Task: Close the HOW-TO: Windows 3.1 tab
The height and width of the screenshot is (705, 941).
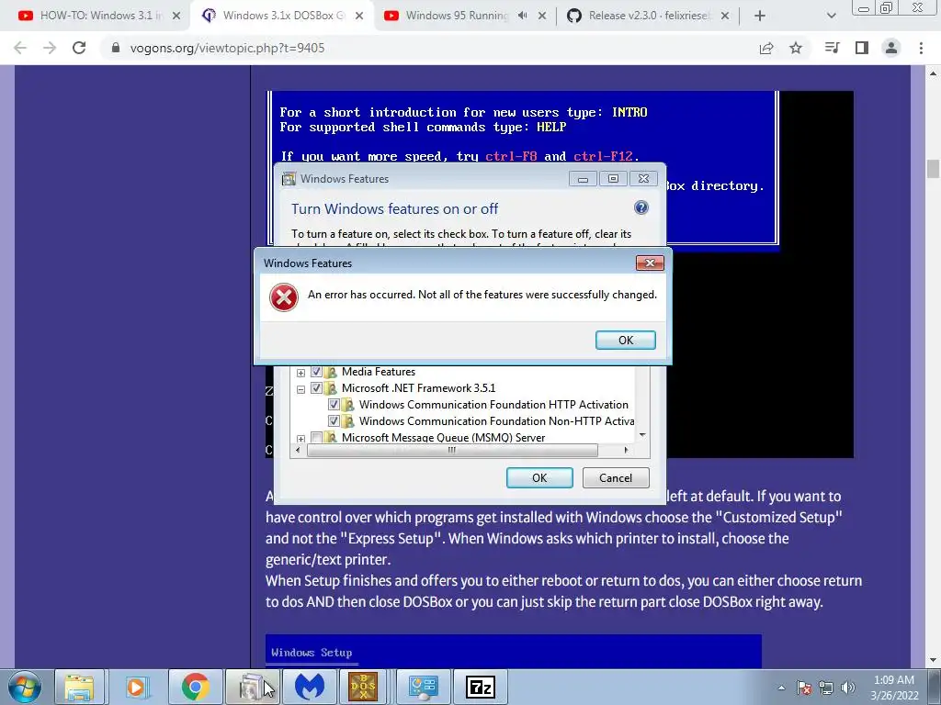Action: click(x=176, y=17)
